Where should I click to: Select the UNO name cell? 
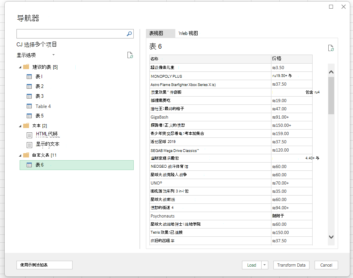(x=210, y=183)
